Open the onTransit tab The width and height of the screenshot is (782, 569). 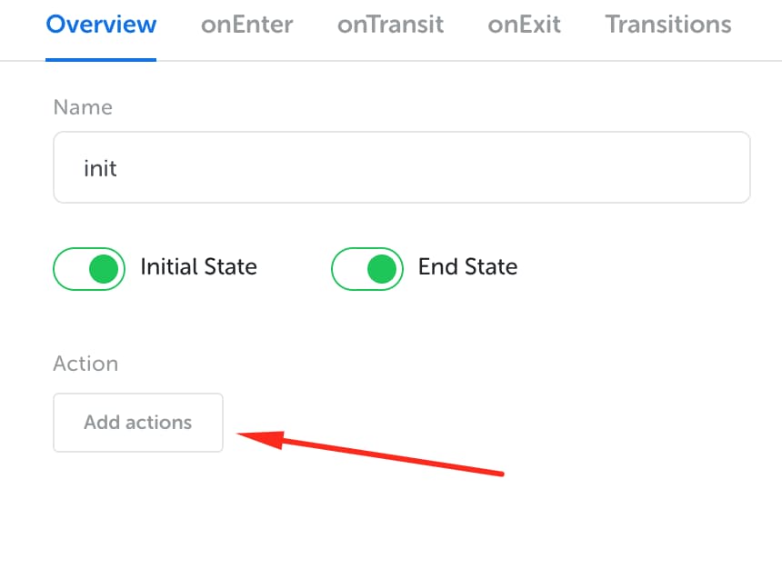[x=390, y=25]
